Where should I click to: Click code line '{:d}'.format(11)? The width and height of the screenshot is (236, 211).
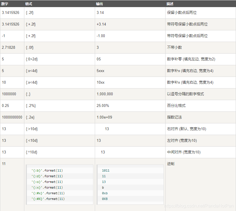pos(47,176)
